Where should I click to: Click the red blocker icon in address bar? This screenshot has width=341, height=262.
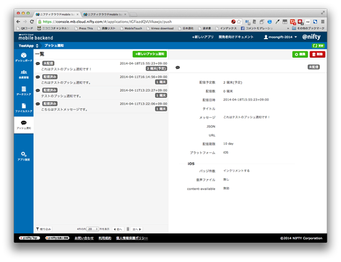click(233, 22)
